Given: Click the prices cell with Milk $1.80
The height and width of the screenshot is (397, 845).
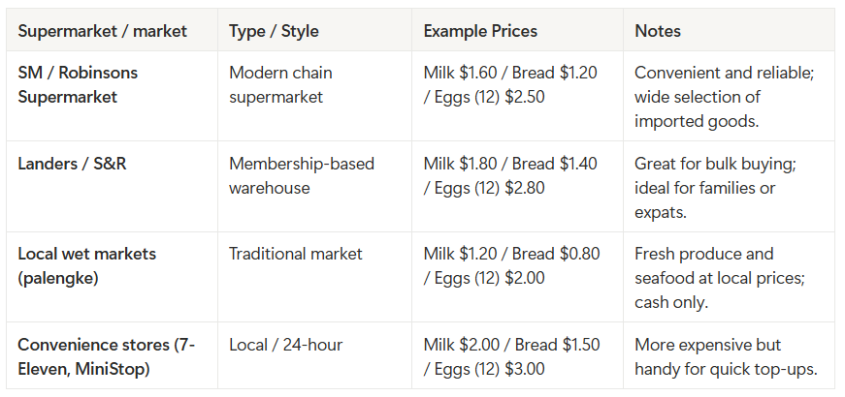Looking at the screenshot, I should point(511,175).
